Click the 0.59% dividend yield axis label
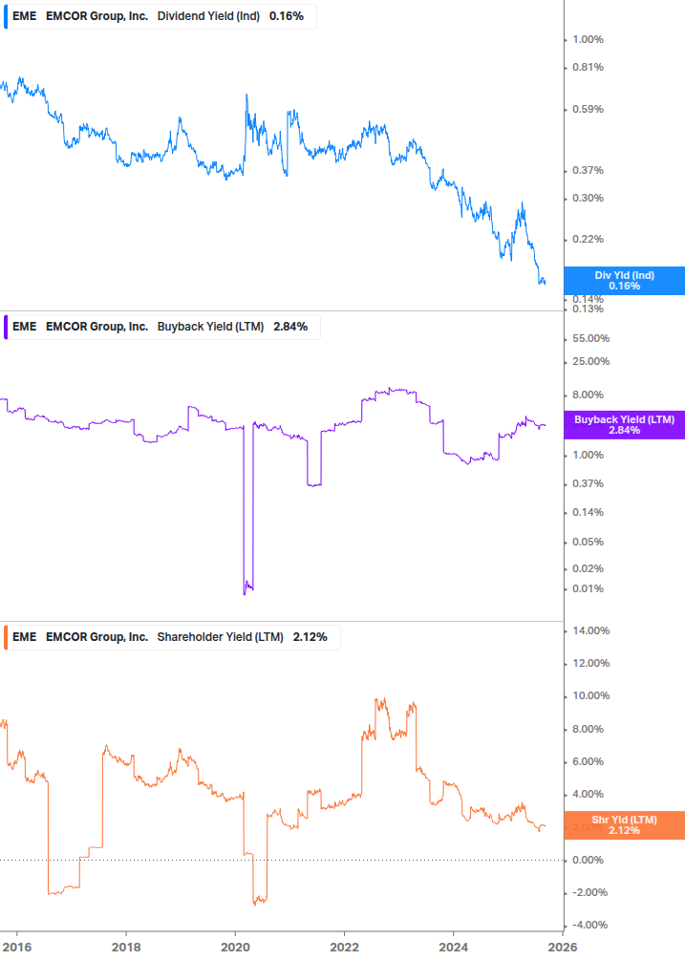Screen dimensions: 685x960 588,110
